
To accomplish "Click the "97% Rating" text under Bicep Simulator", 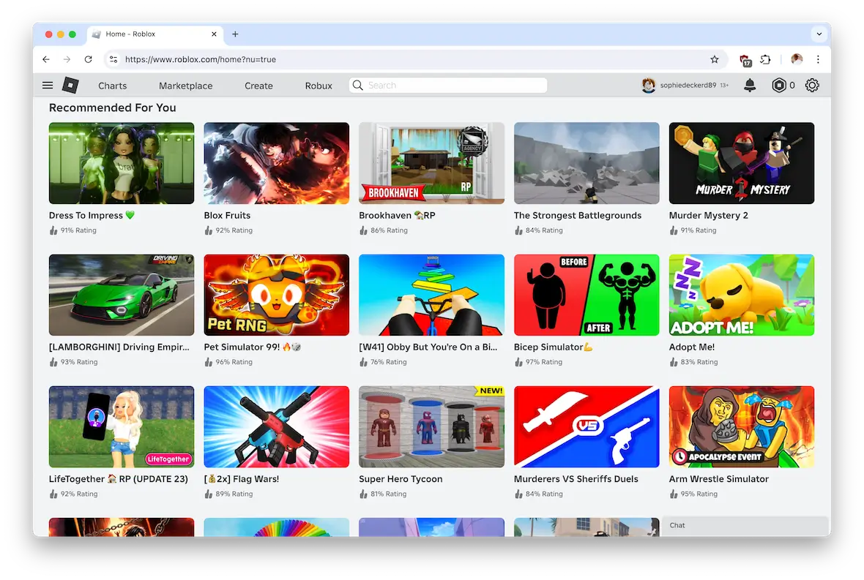I will click(x=543, y=362).
